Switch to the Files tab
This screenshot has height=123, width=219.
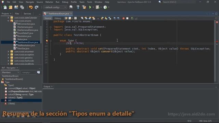[x=17, y=14]
